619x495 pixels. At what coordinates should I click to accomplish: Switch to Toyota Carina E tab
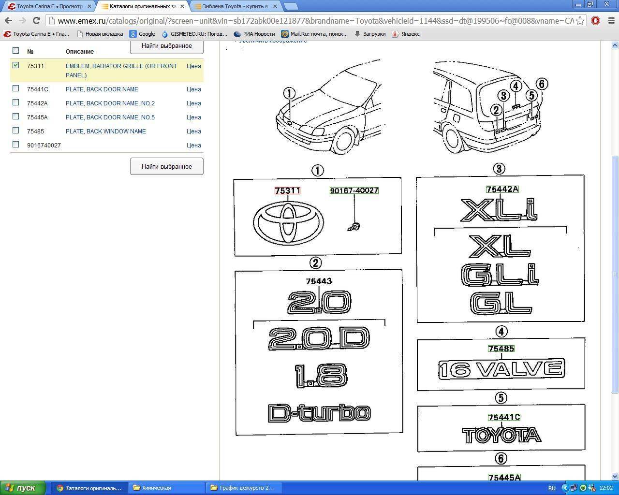tap(48, 6)
